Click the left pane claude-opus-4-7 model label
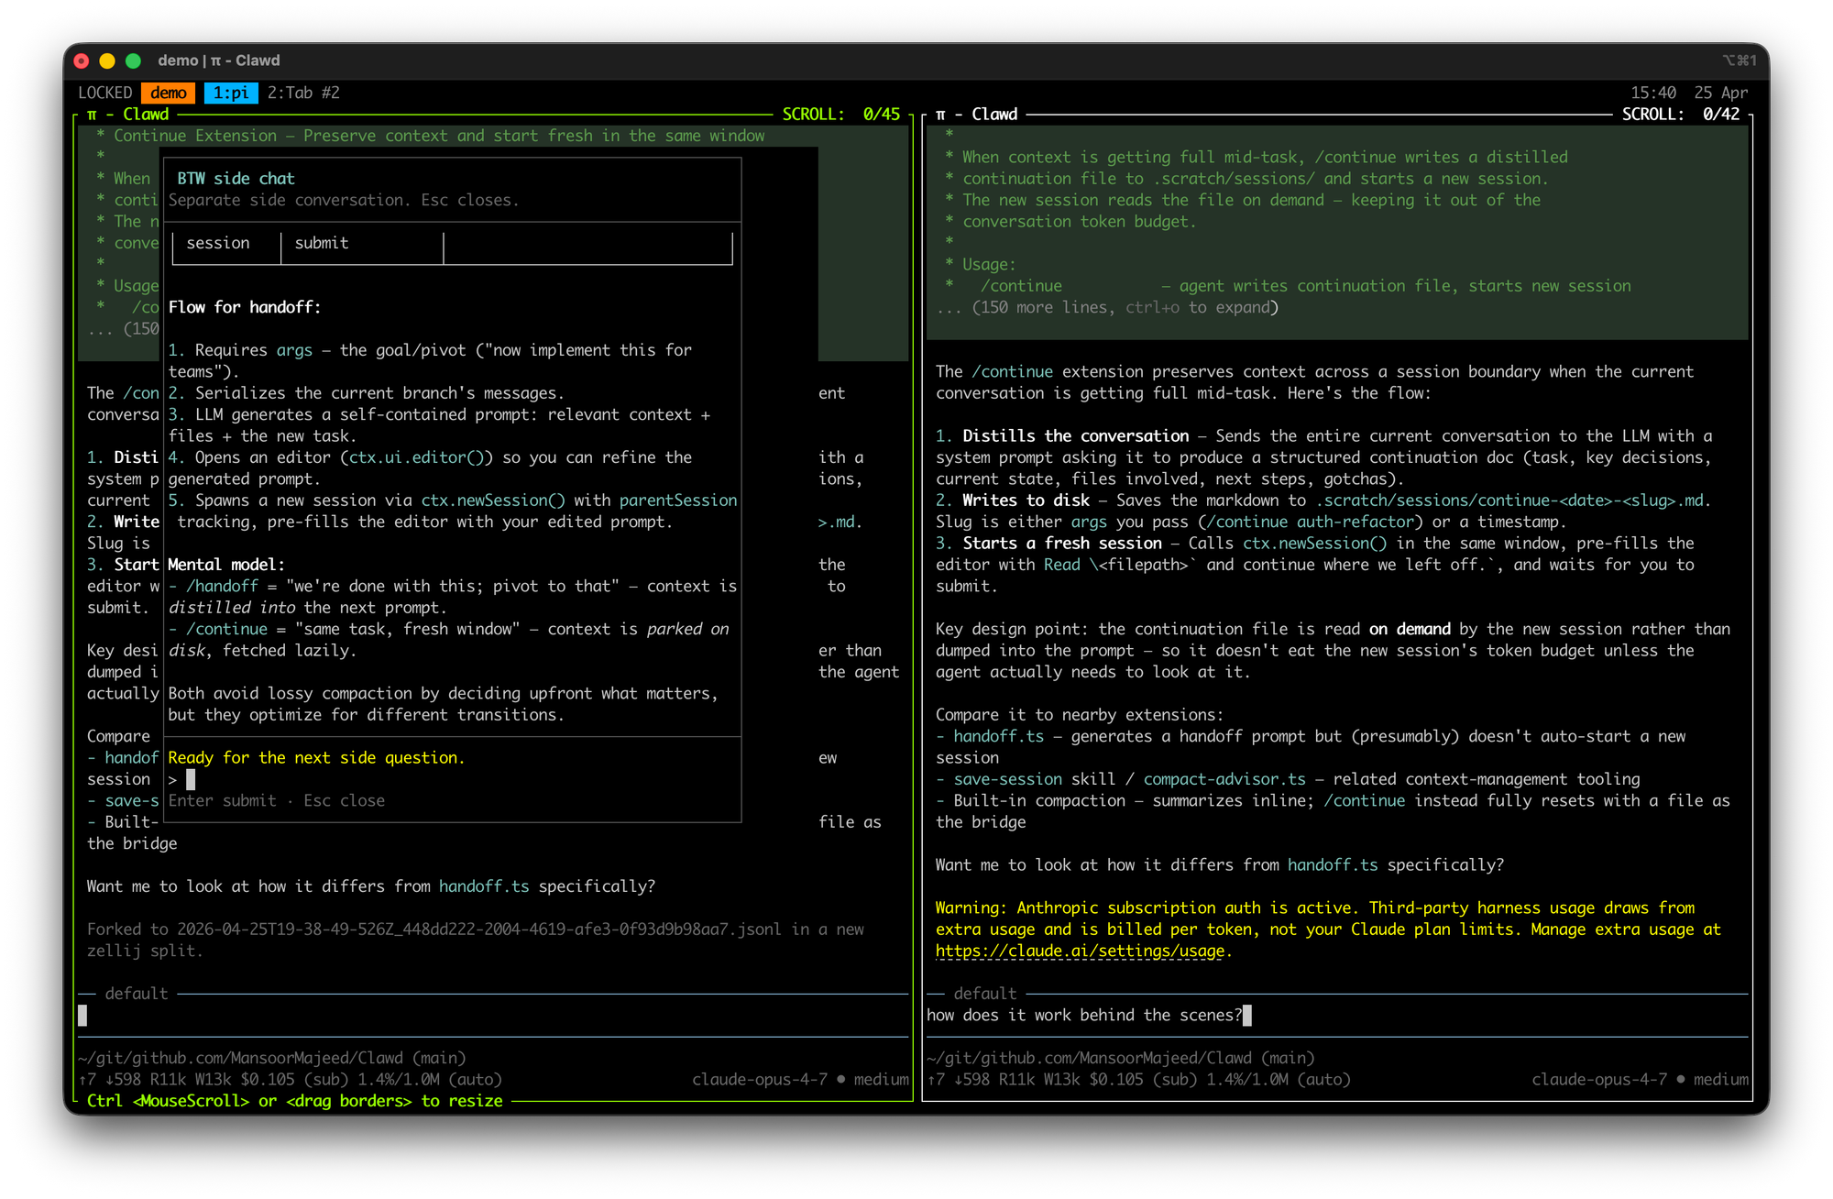This screenshot has height=1199, width=1833. click(760, 1079)
